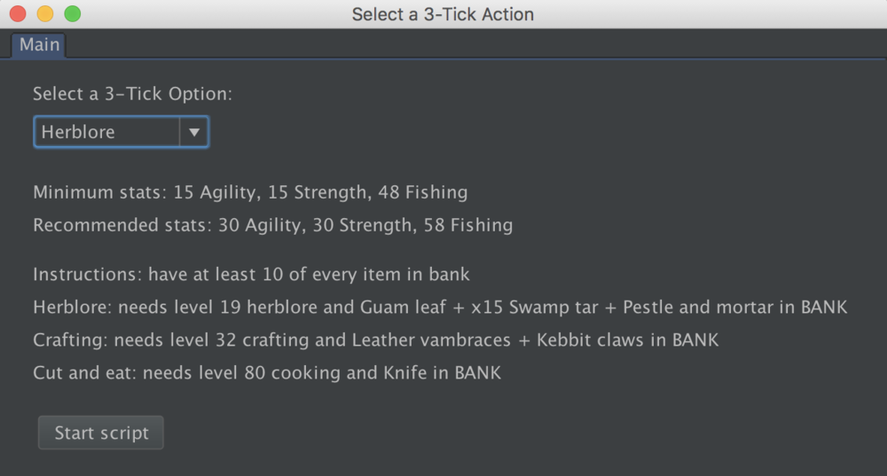Click the 'Select a 3-Tick Option:' label
This screenshot has width=887, height=476.
132,94
